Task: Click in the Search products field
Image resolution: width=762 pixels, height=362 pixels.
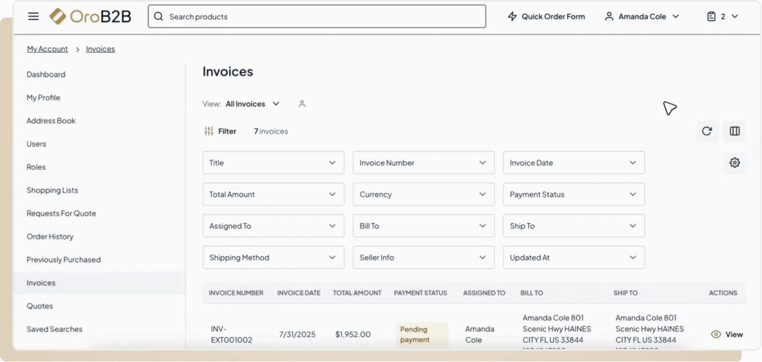Action: click(317, 16)
